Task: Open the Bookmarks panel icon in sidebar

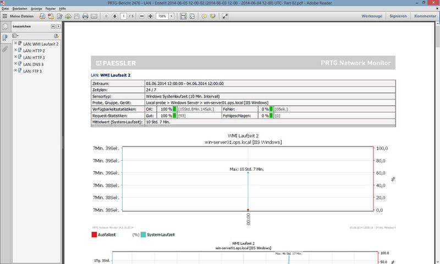Action: 5,38
